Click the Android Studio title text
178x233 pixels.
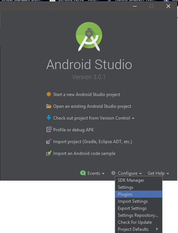click(x=89, y=64)
